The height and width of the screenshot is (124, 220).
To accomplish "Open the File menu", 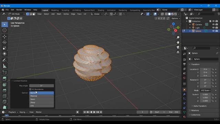I will coord(7,10).
